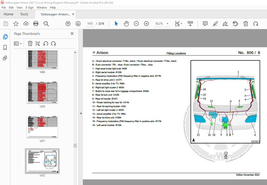Open the Find text magnifier
The height and width of the screenshot is (185, 267).
[x=46, y=24]
